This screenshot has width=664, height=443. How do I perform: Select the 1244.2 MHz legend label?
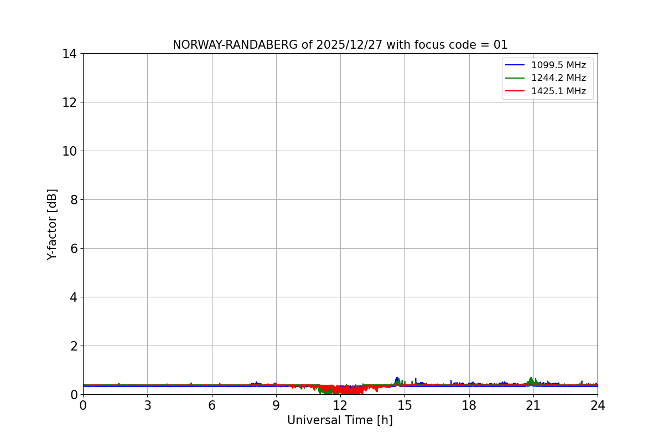(558, 78)
